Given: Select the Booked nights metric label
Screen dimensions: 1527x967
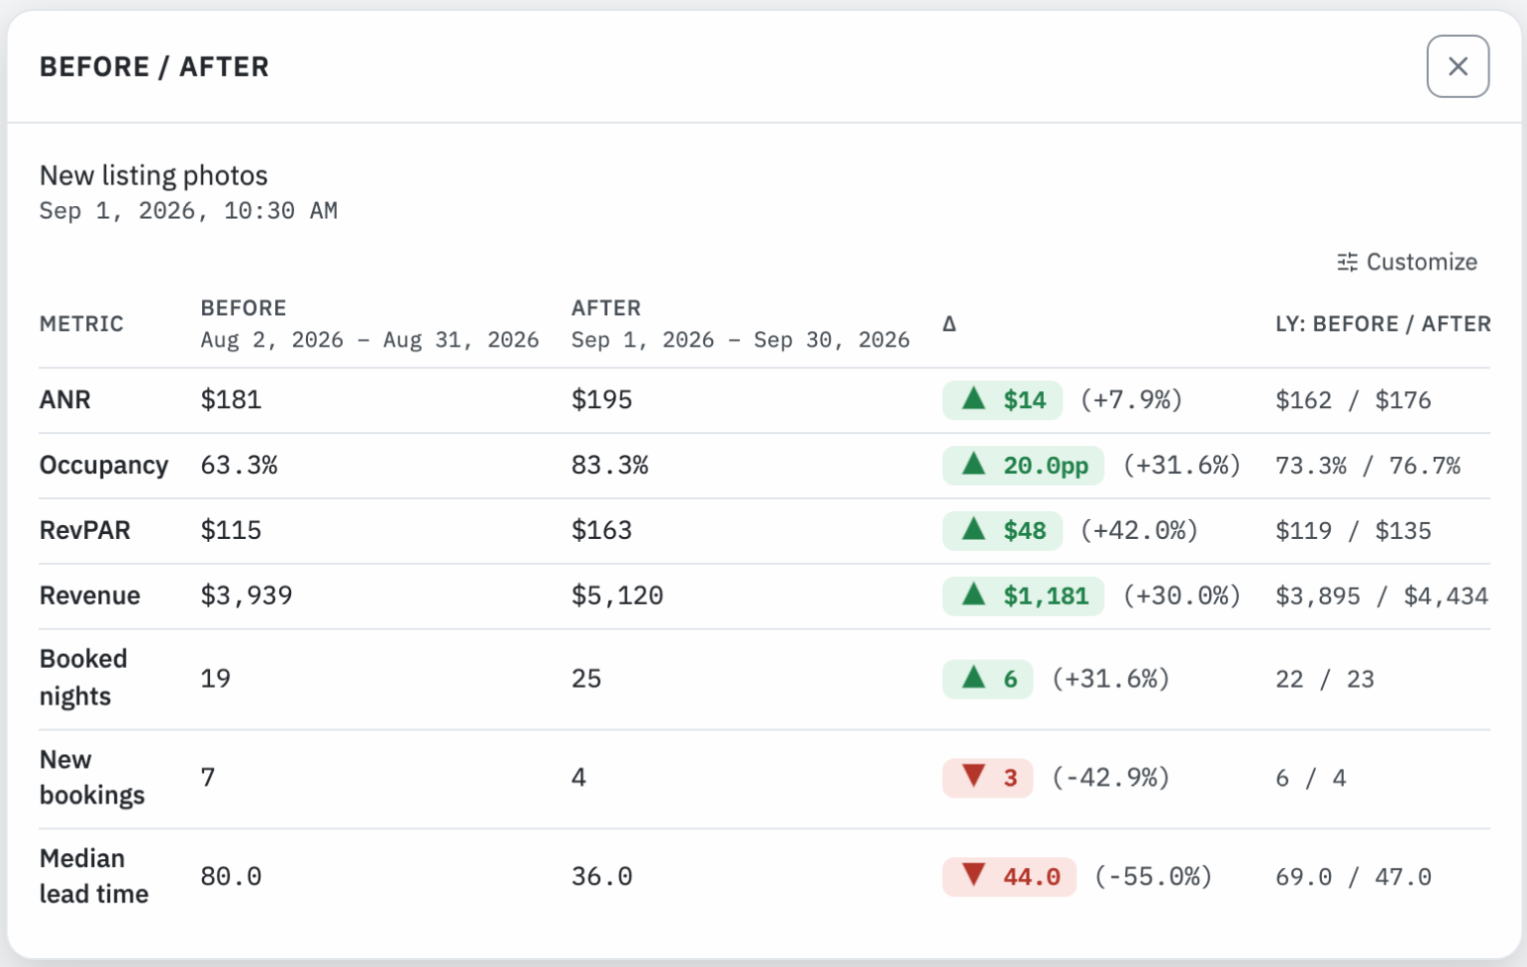Looking at the screenshot, I should (83, 678).
